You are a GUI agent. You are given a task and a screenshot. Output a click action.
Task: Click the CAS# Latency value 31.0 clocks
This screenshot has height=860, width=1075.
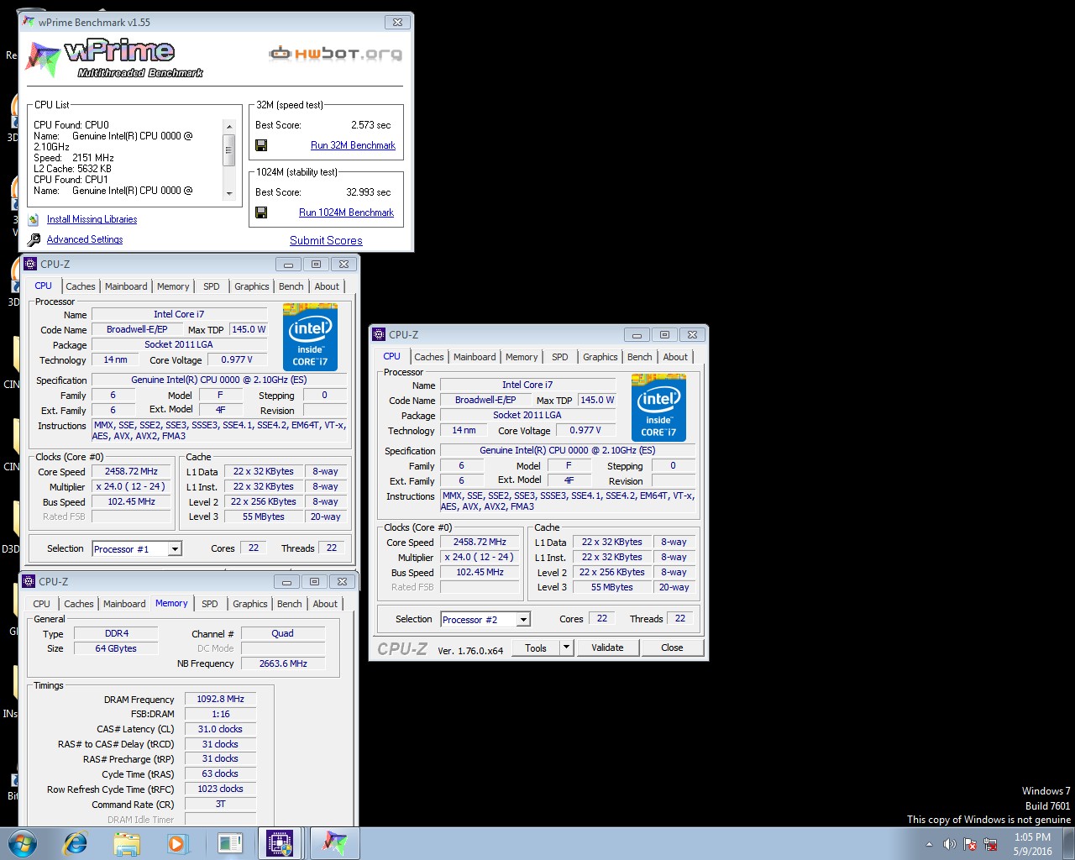pyautogui.click(x=220, y=729)
